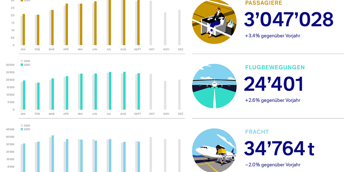Click the PASSAGIERE heading
The height and width of the screenshot is (172, 344).
(x=263, y=3)
